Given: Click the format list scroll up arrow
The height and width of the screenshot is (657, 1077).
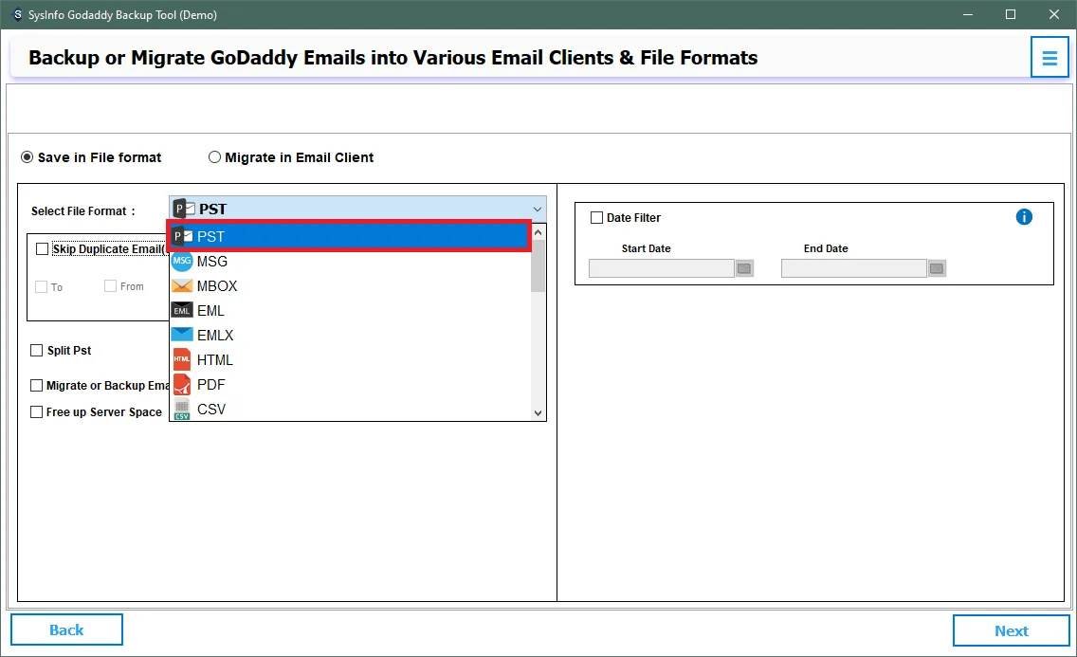Looking at the screenshot, I should [x=538, y=232].
